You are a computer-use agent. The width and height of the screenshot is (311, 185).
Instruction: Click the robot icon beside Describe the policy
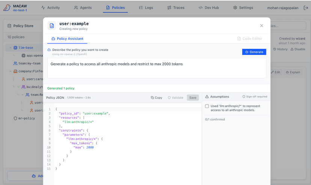pyautogui.click(x=49, y=50)
